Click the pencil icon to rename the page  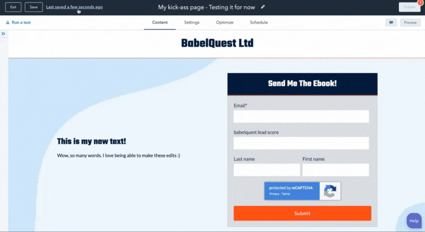point(263,7)
